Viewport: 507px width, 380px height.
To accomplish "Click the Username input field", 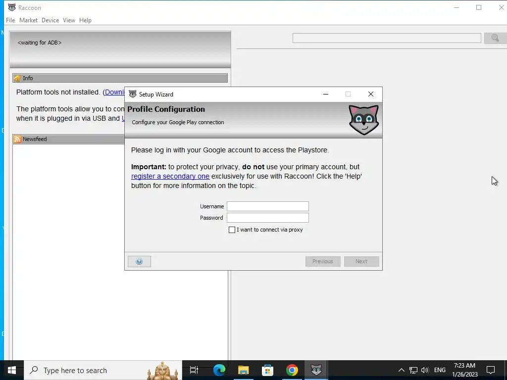I will click(268, 206).
